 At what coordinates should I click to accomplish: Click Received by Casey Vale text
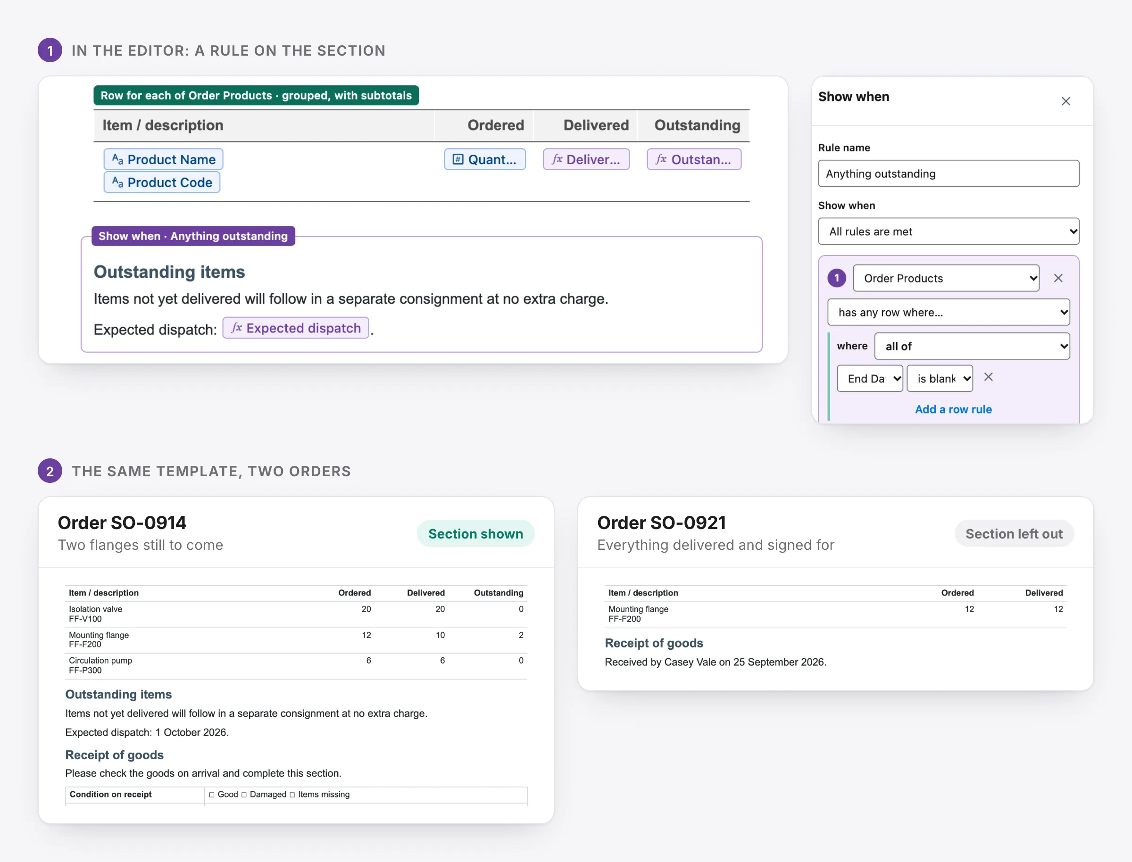715,662
